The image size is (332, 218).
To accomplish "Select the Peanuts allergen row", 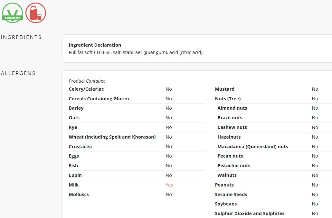I will tap(273, 185).
